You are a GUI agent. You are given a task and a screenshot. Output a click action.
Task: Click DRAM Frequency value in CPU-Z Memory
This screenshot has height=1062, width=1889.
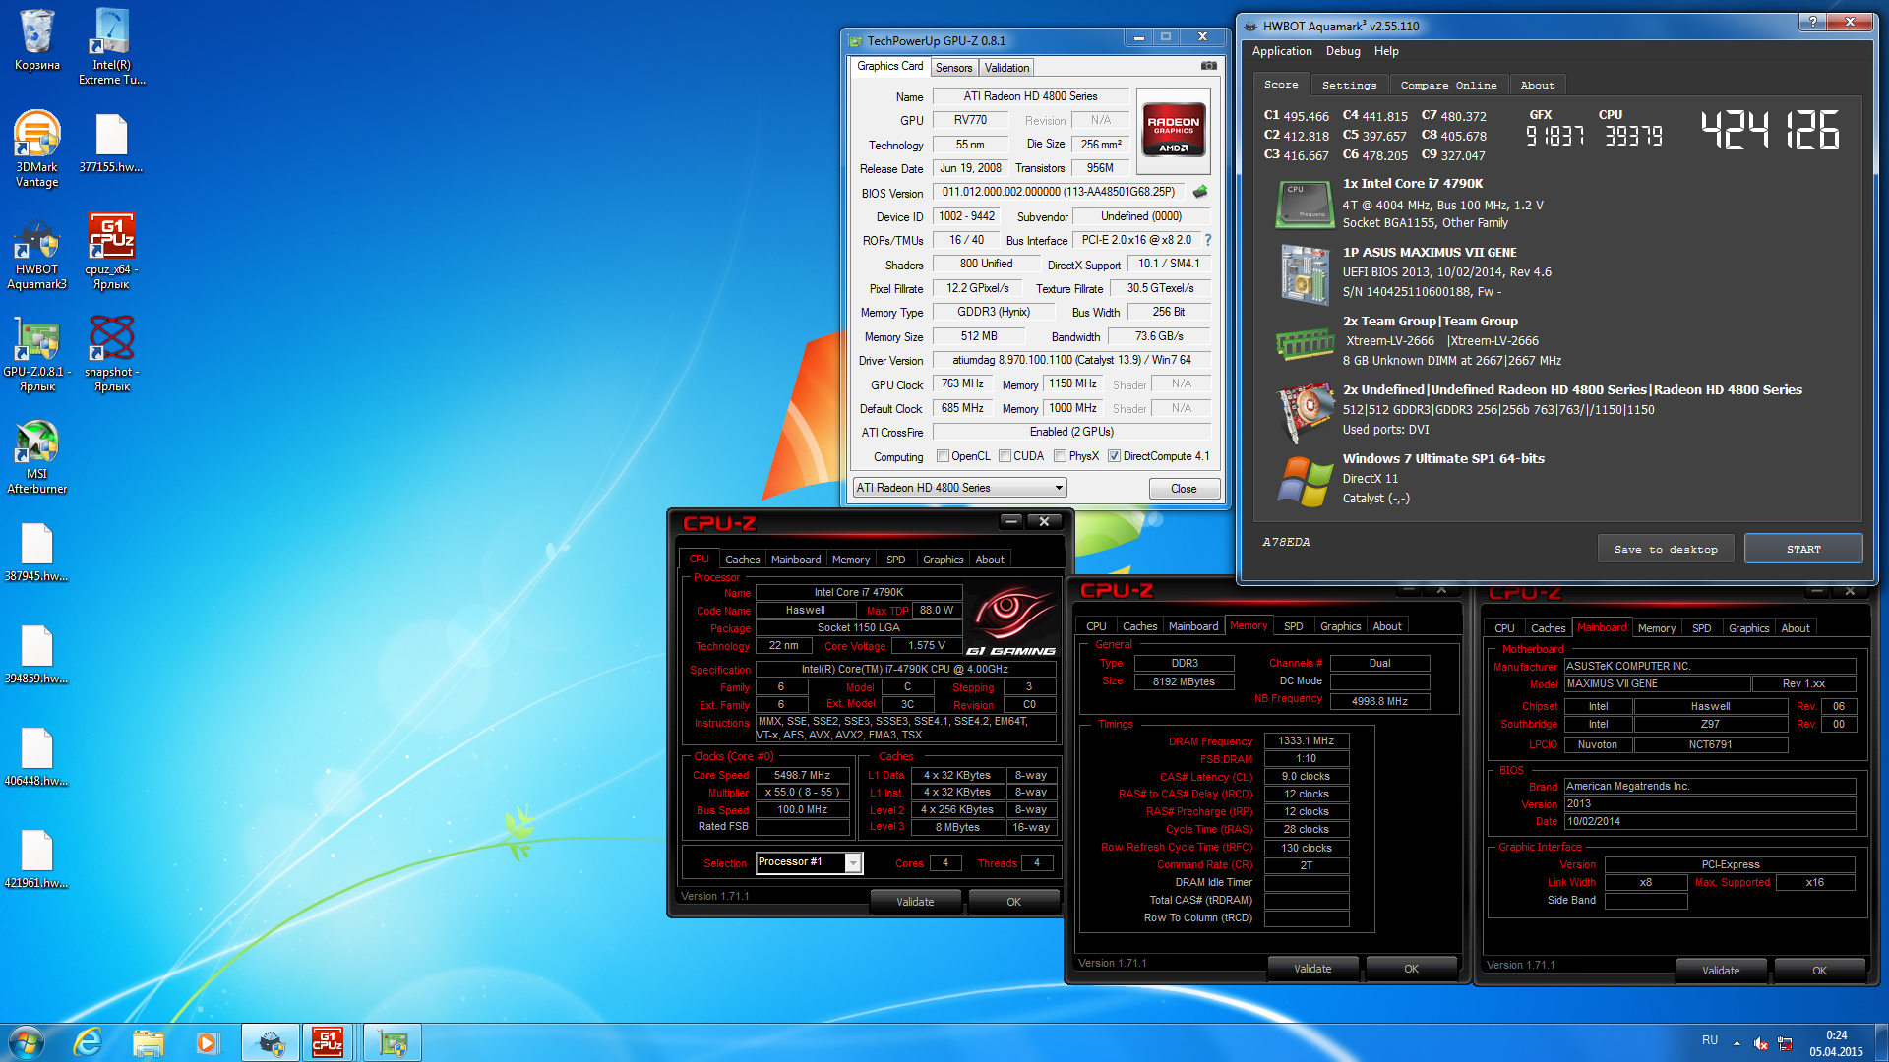tap(1306, 740)
